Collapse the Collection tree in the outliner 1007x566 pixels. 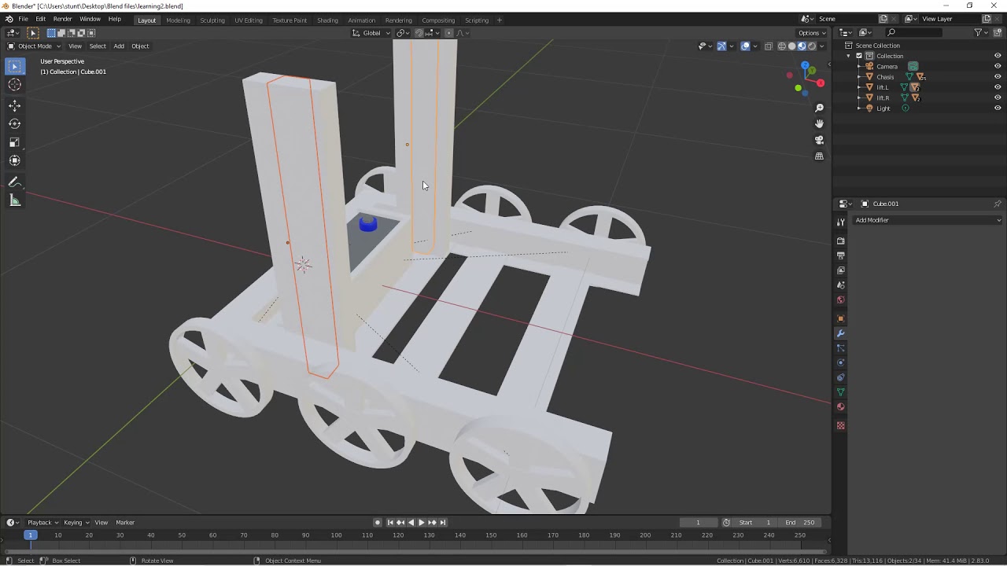point(849,56)
